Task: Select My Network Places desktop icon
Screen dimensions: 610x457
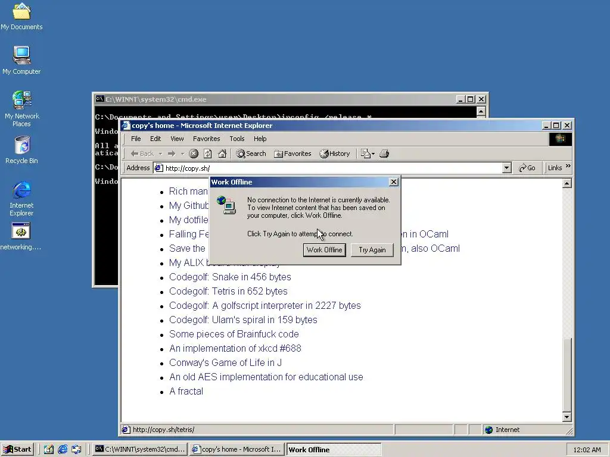Action: coord(21,109)
